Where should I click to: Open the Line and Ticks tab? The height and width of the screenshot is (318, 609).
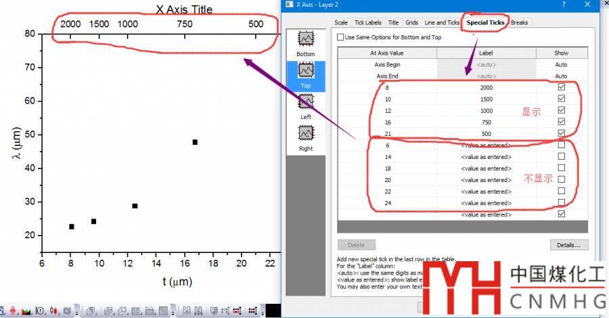[x=442, y=22]
